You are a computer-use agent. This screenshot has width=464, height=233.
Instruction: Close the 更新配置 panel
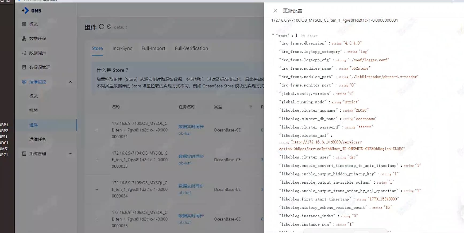click(x=275, y=11)
